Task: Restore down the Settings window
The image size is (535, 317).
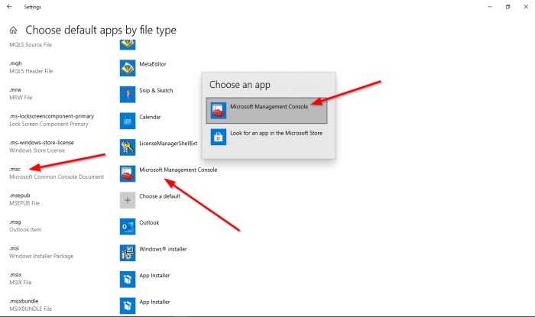Action: coord(508,7)
